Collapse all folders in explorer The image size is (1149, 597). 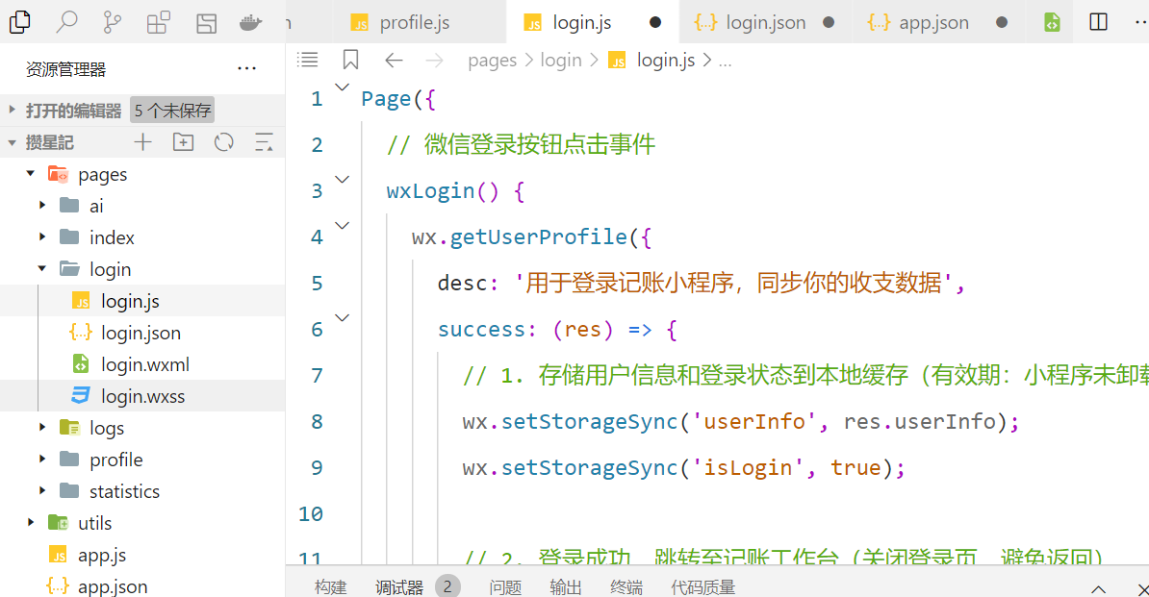[264, 142]
